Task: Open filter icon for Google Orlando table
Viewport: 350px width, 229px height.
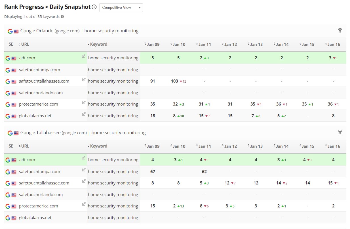Action: point(340,31)
